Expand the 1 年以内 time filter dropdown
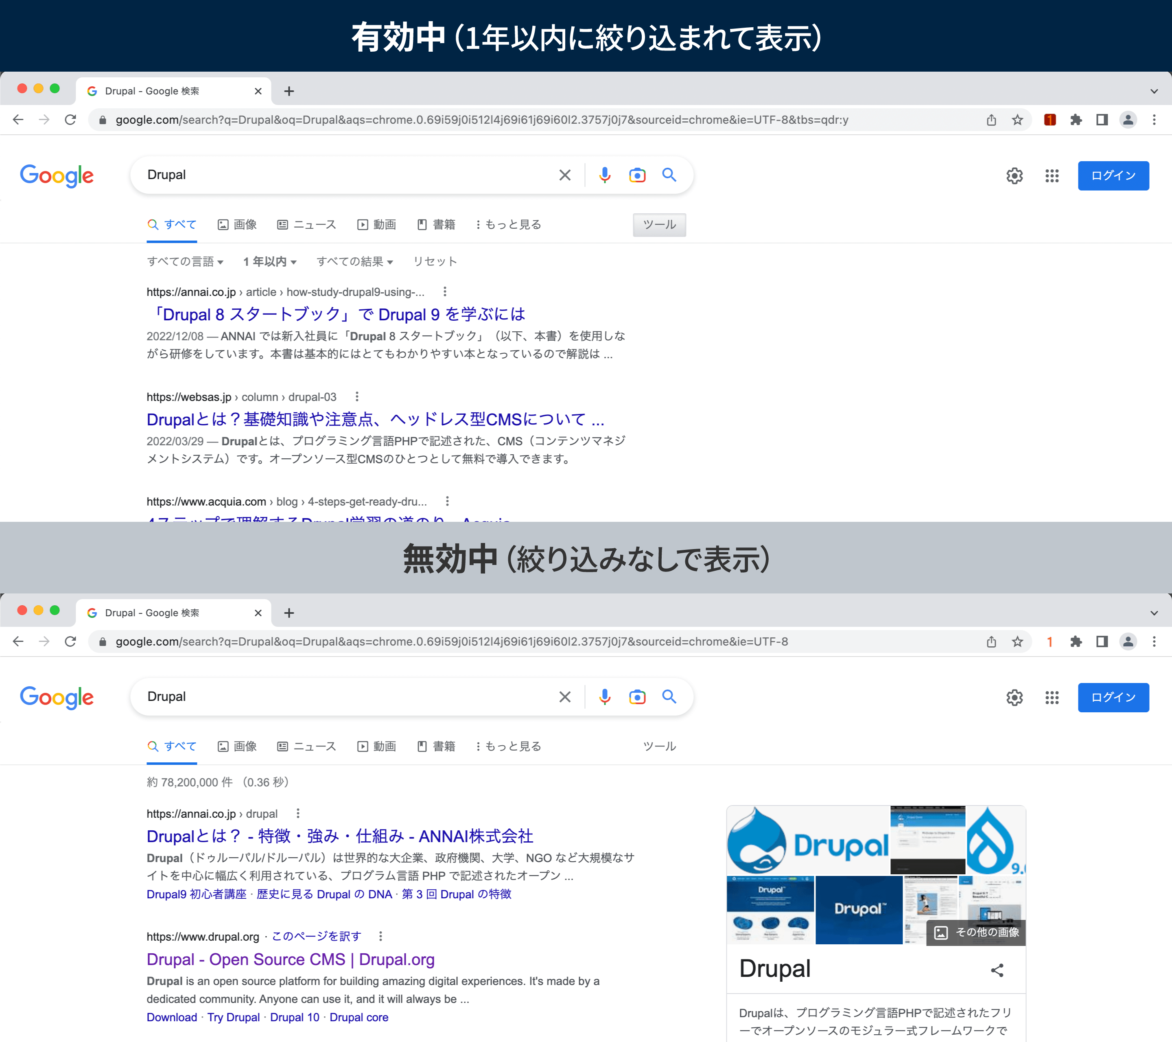The image size is (1172, 1042). click(x=270, y=261)
